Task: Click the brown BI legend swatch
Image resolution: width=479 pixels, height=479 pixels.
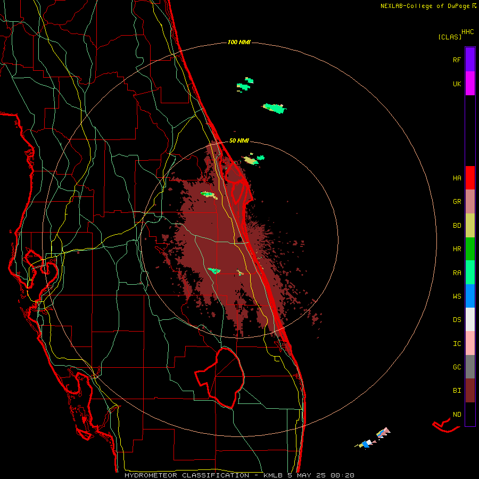Action: (470, 390)
